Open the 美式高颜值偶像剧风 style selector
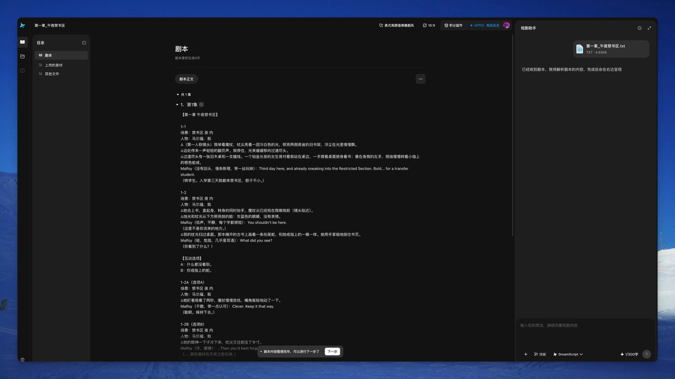675x379 pixels. pyautogui.click(x=397, y=25)
